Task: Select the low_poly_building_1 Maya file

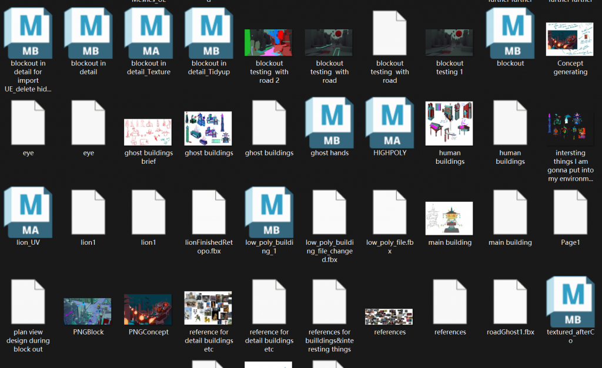Action: click(x=269, y=212)
